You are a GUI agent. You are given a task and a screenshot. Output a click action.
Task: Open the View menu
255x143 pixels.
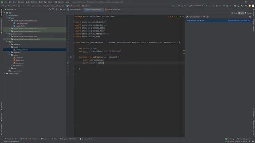(15, 2)
